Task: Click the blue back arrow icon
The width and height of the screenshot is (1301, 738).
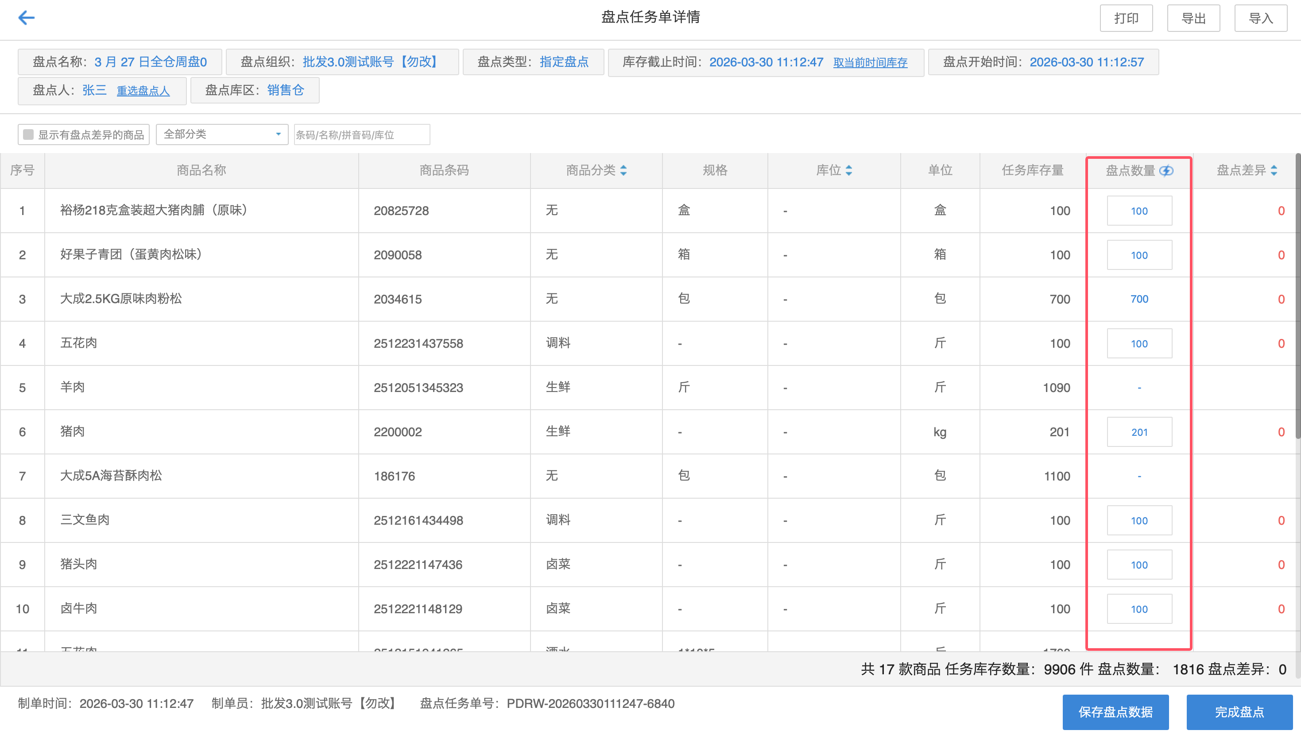Action: 27,18
